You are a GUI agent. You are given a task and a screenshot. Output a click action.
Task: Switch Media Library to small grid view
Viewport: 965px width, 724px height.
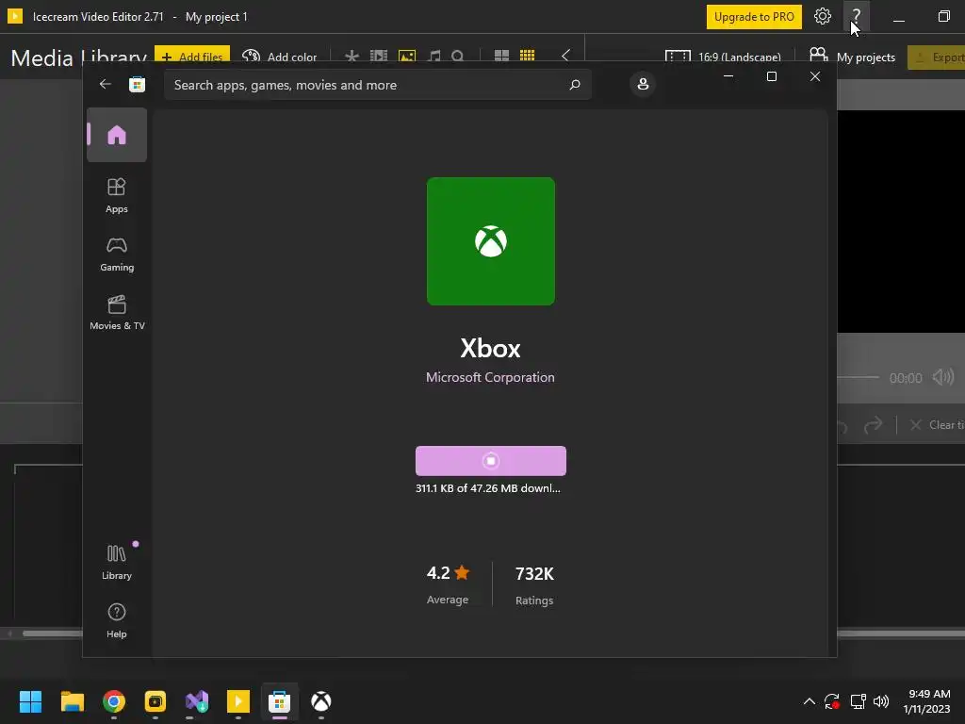click(528, 56)
